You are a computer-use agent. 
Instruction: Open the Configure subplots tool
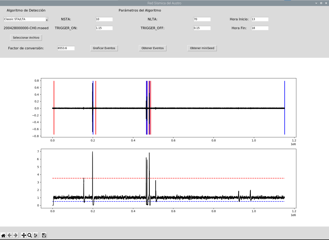click(35, 235)
